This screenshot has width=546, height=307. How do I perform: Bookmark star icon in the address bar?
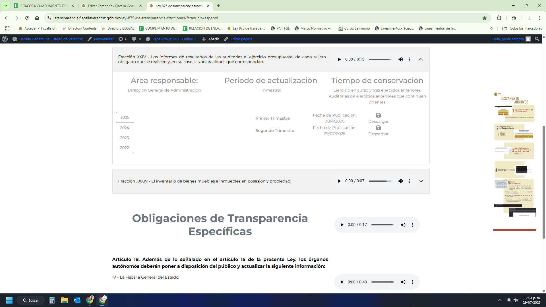(485, 18)
